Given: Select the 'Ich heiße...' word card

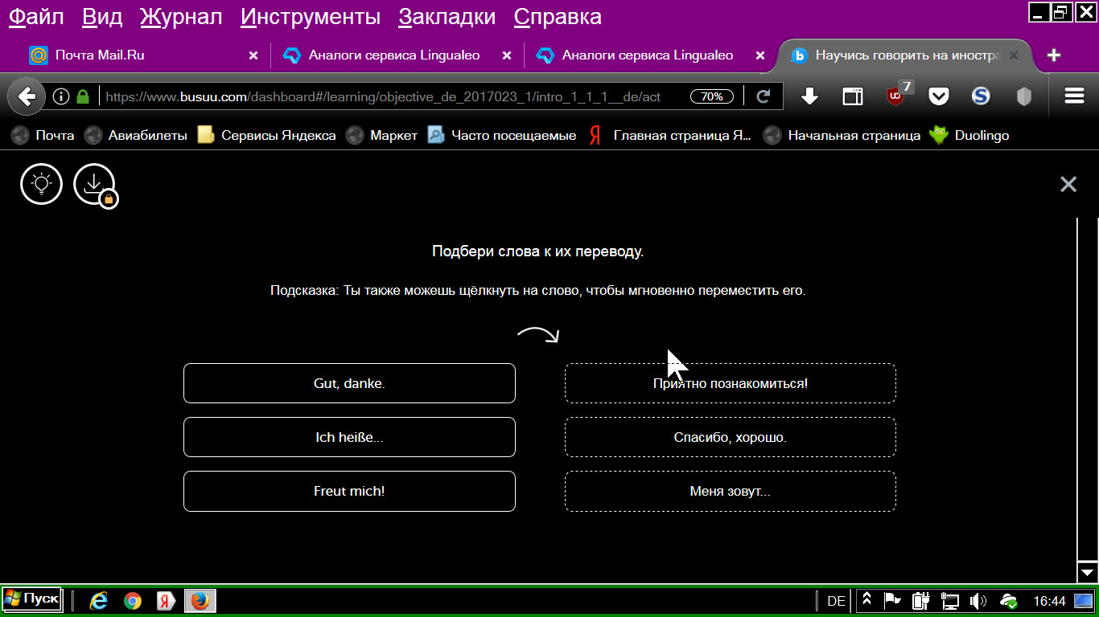Looking at the screenshot, I should pos(349,437).
